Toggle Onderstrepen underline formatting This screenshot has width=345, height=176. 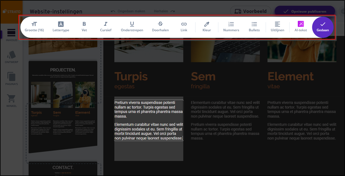(x=132, y=27)
